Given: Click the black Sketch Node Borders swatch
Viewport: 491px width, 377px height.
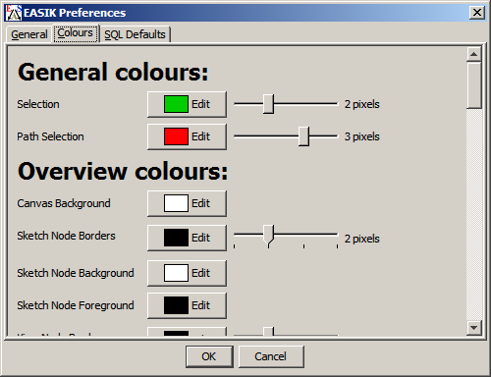Looking at the screenshot, I should (176, 238).
